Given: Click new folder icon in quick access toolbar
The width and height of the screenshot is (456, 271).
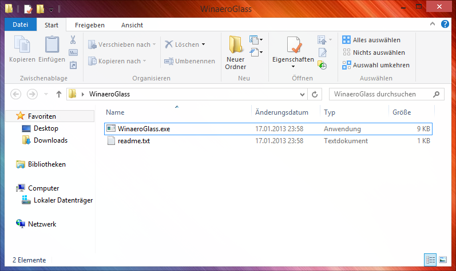Looking at the screenshot, I should (x=40, y=9).
